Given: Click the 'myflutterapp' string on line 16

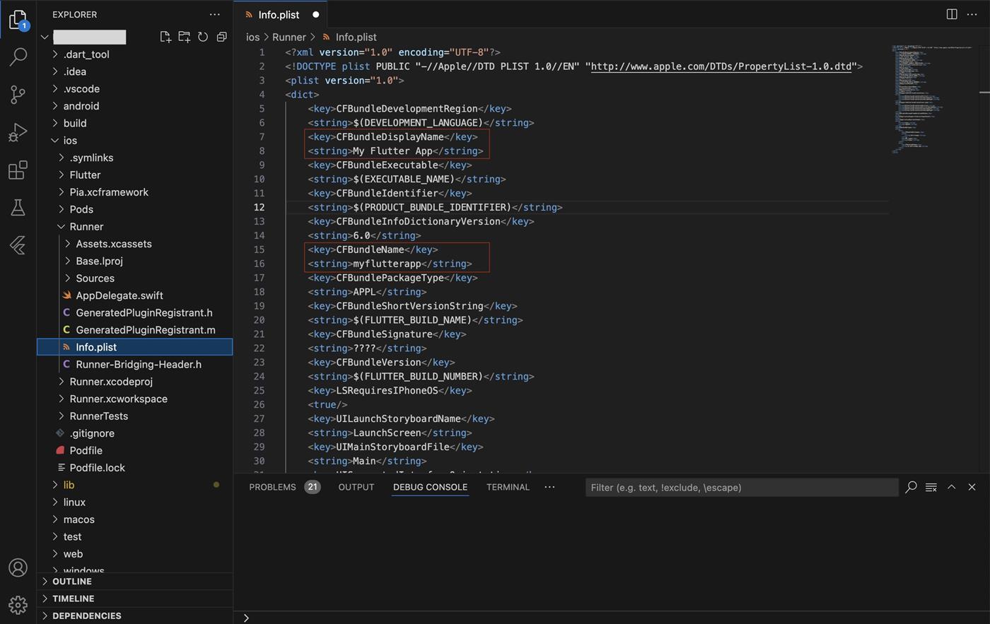Looking at the screenshot, I should click(x=387, y=264).
